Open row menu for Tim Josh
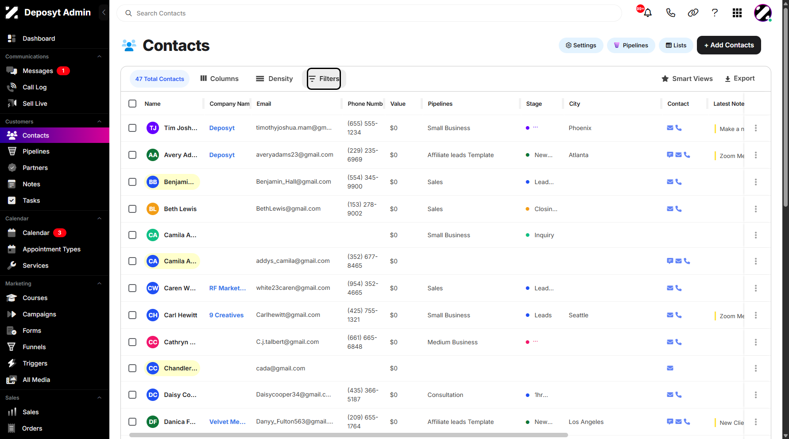This screenshot has width=789, height=439. pyautogui.click(x=756, y=128)
